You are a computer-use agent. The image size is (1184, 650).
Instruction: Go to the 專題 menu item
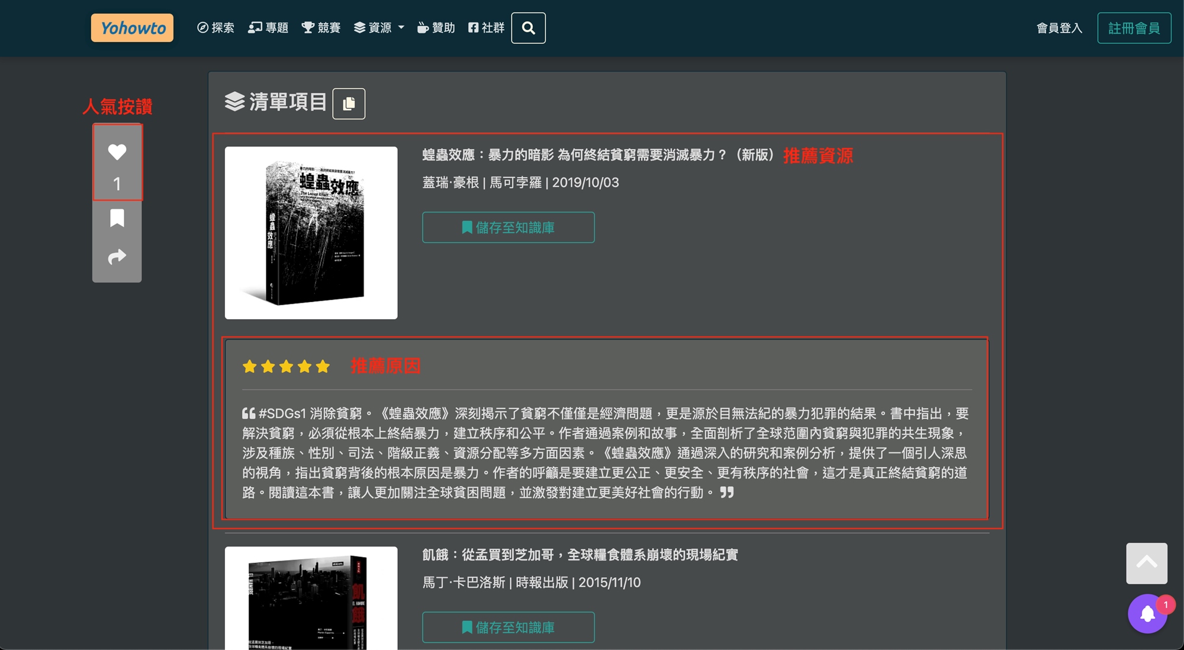(268, 28)
